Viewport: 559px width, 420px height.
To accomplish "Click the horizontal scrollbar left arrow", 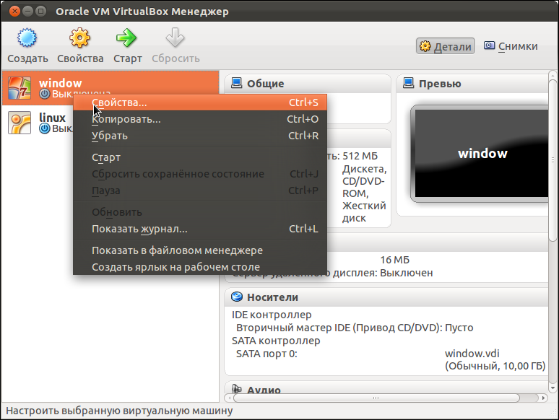I will (x=229, y=398).
